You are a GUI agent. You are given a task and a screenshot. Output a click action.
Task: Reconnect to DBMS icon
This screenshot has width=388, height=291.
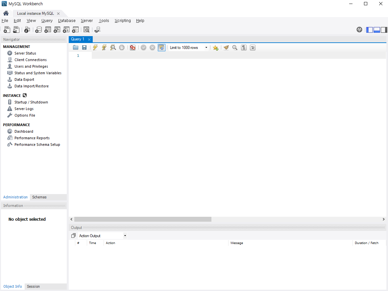coord(98,30)
